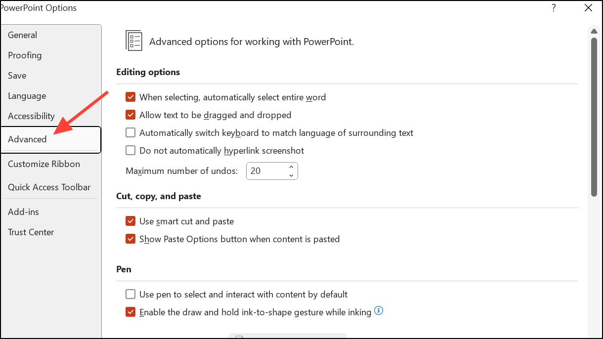
Task: Click the info icon beside ink-to-shape gesture
Action: (x=379, y=311)
